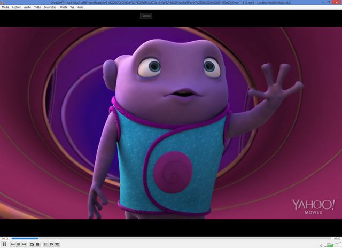Open the playlist view
This screenshot has height=248, width=342.
(45, 244)
